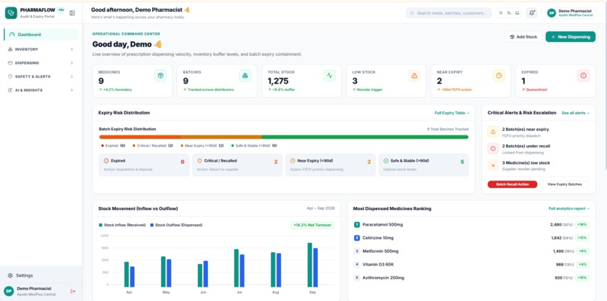Click the clock icon on Near Expiry (<90d) tile
Screen dimensions: 607x301
293,160
